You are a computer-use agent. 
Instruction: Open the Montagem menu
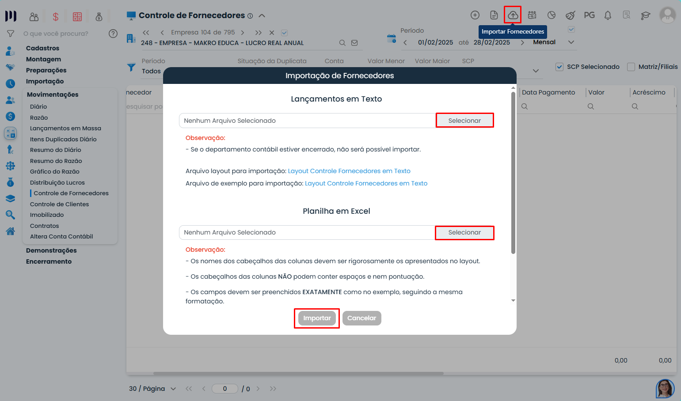[x=43, y=59]
